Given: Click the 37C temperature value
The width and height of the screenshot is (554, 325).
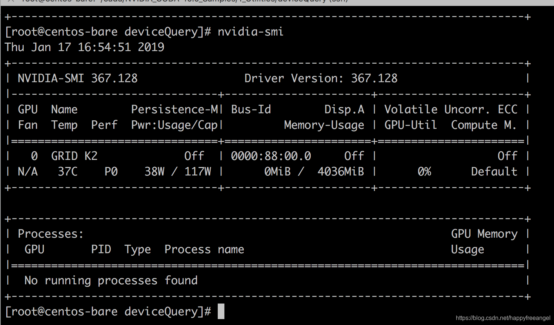Looking at the screenshot, I should [x=68, y=172].
